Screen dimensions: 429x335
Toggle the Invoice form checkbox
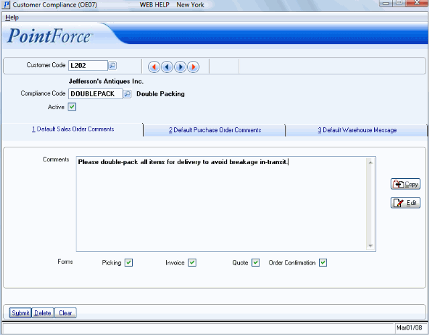(x=192, y=263)
